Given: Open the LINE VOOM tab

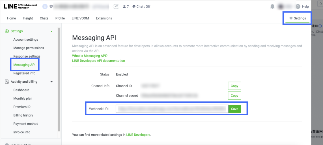Looking at the screenshot, I should [80, 18].
